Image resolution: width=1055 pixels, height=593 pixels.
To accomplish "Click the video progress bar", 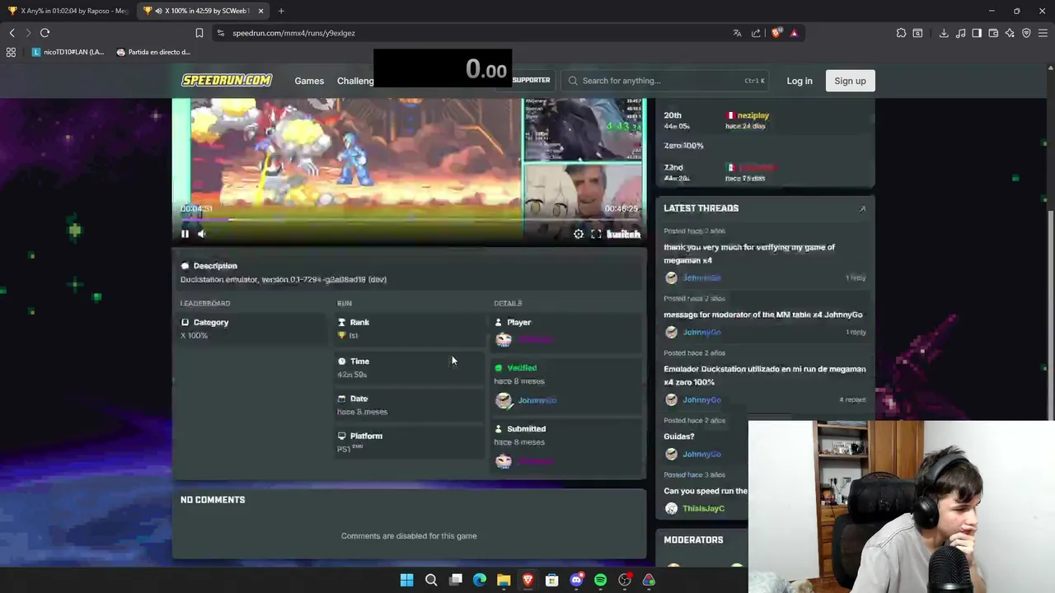I will click(x=410, y=219).
